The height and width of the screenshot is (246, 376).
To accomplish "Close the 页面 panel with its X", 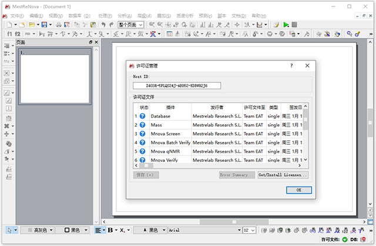I will coord(96,42).
